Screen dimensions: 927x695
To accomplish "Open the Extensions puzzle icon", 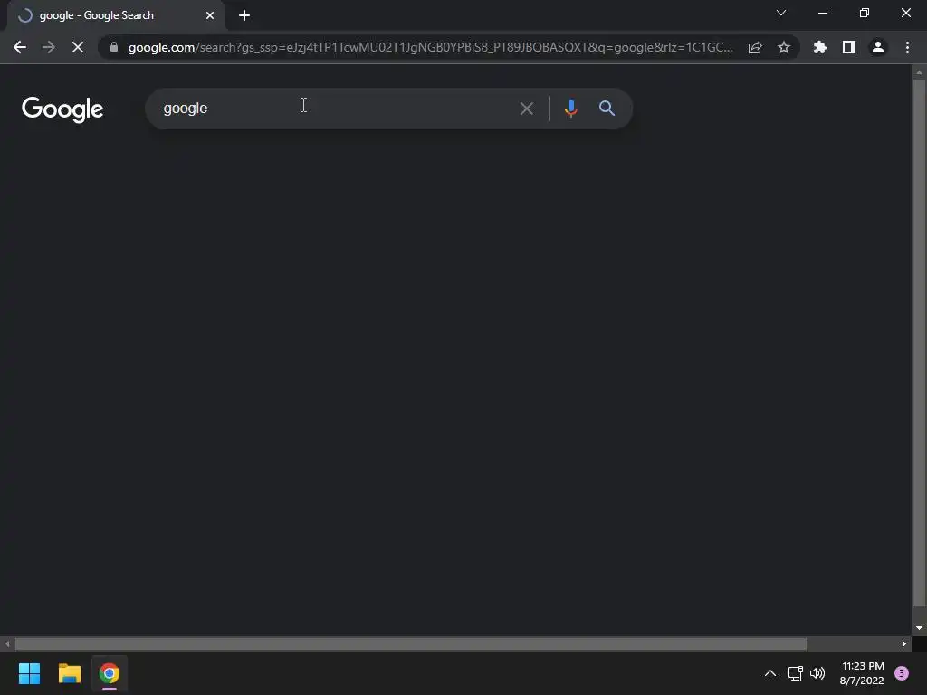I will 820,47.
